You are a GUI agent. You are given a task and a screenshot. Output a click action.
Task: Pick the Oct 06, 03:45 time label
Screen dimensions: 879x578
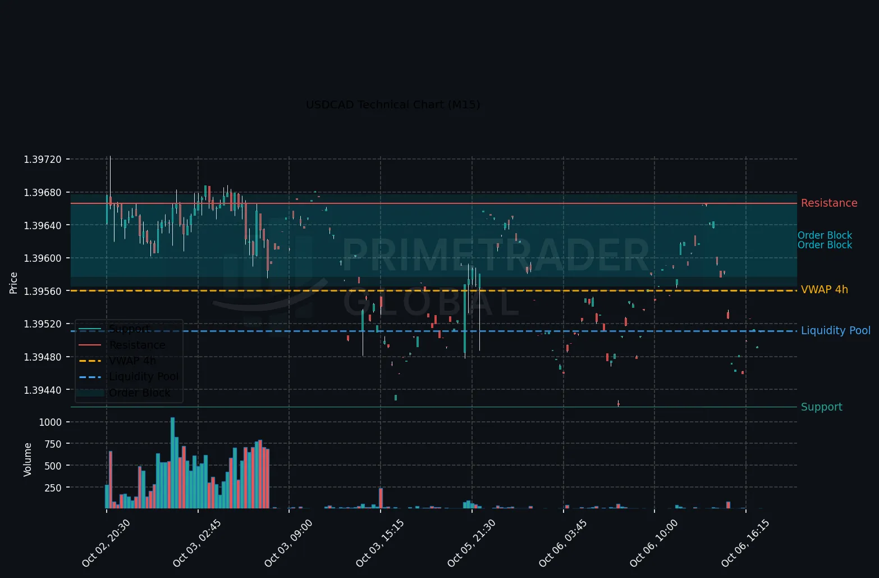563,543
